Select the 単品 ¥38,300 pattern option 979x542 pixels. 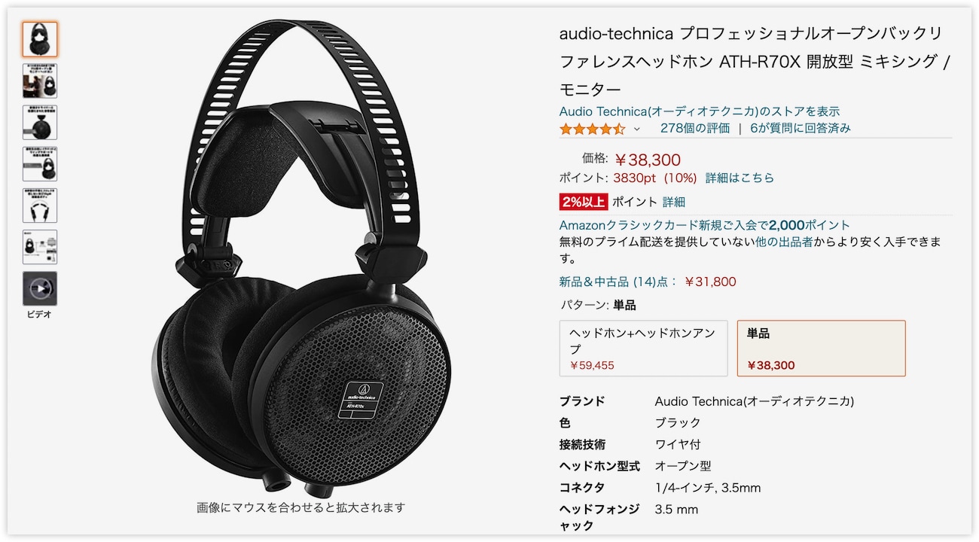tap(822, 349)
